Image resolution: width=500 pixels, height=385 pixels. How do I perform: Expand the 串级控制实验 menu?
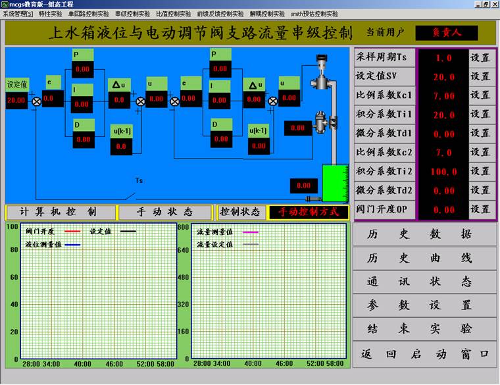pos(132,13)
